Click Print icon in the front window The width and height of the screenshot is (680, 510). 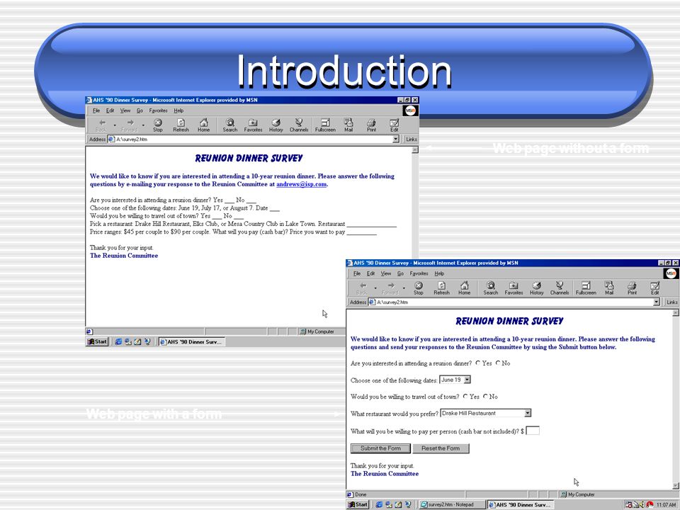633,288
